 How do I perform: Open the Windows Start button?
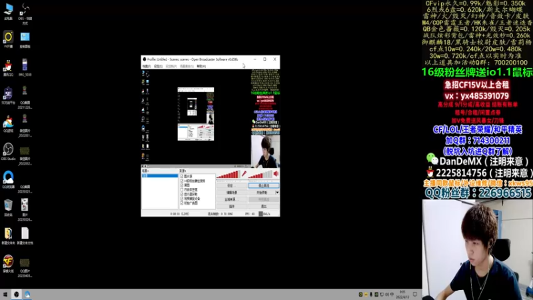[x=5, y=295]
